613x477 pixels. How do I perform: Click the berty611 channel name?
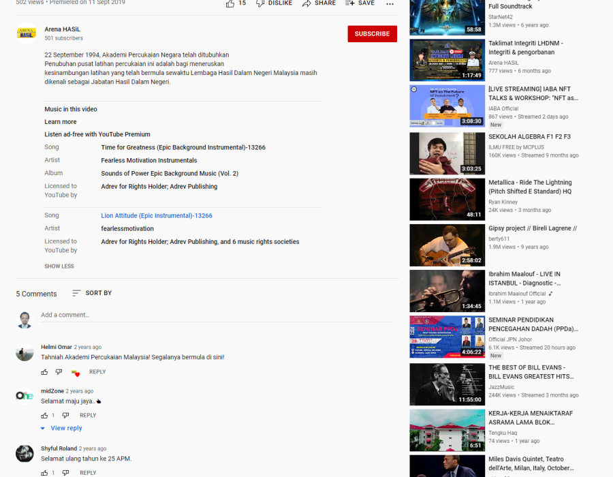[499, 239]
